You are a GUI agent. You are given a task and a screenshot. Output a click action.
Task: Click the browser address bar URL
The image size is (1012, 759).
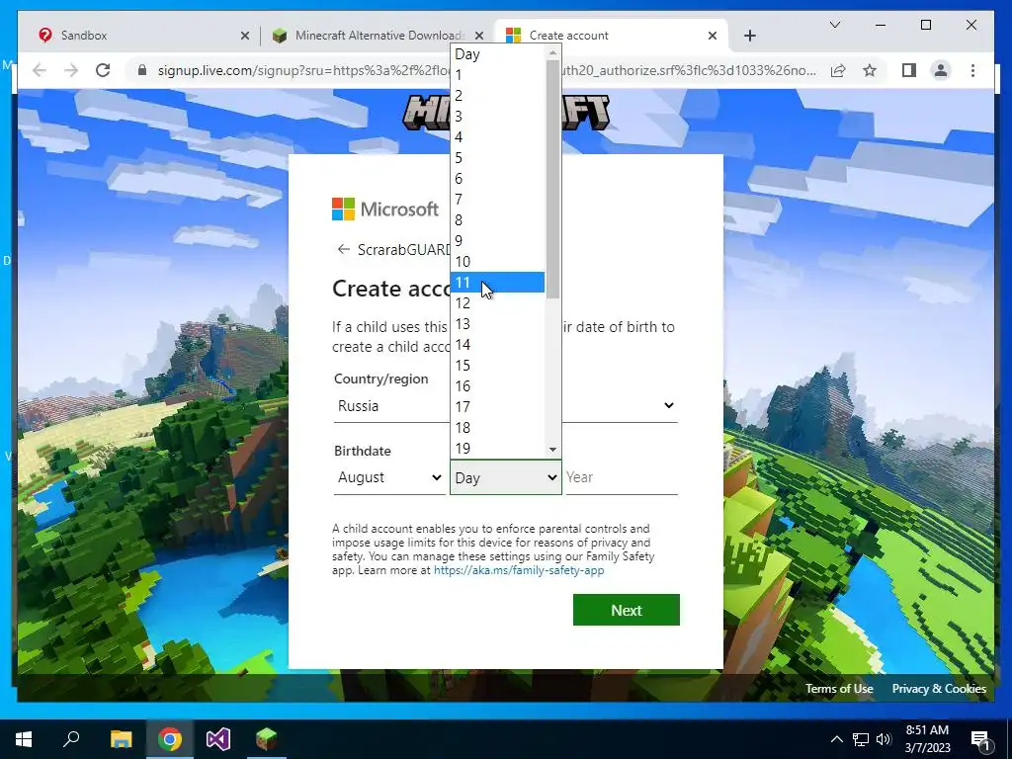pos(487,70)
